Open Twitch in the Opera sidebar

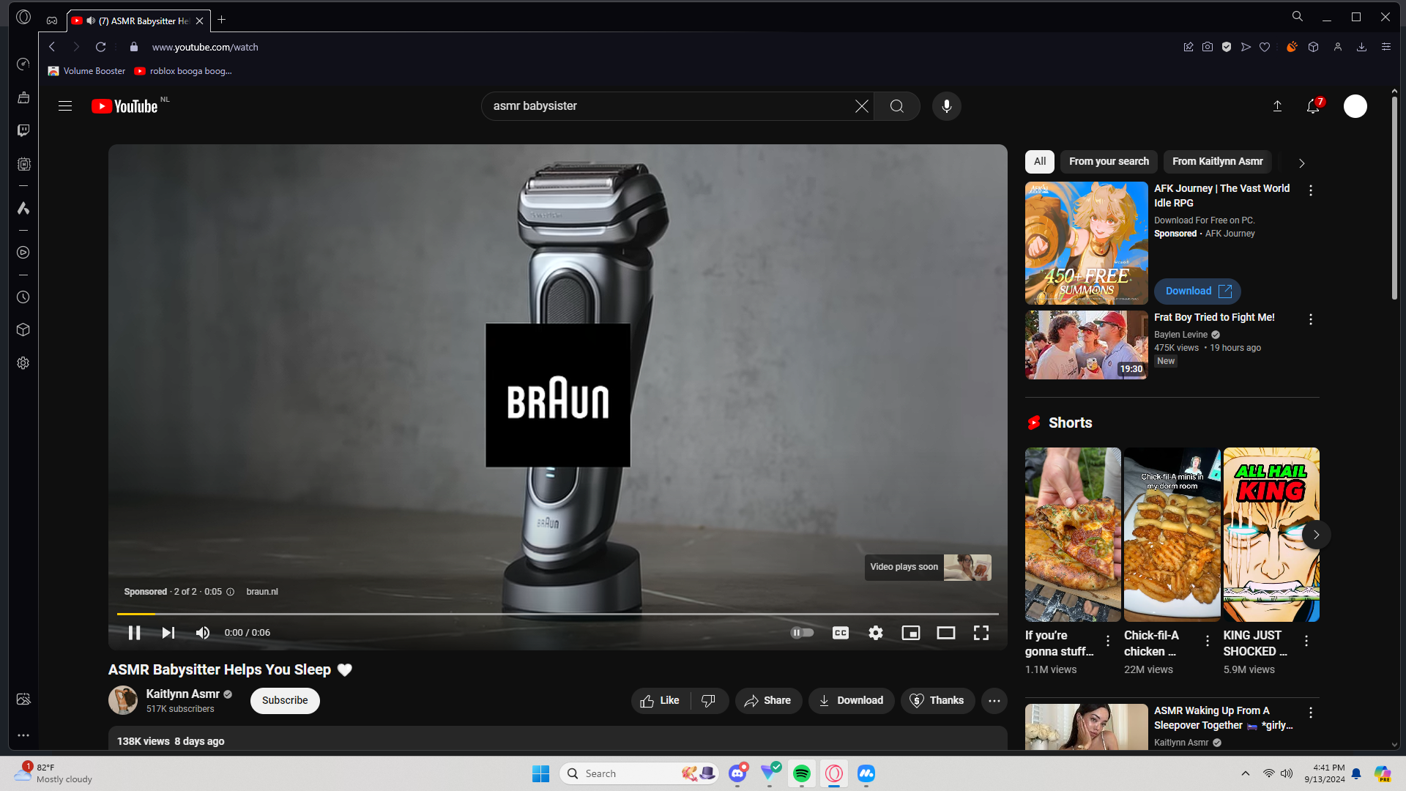click(23, 130)
